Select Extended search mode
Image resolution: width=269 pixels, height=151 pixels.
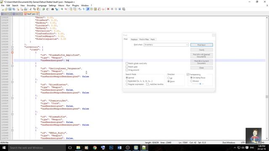(127, 81)
